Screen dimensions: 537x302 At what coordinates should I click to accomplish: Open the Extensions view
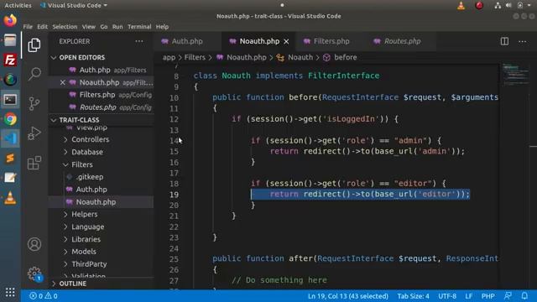34,163
